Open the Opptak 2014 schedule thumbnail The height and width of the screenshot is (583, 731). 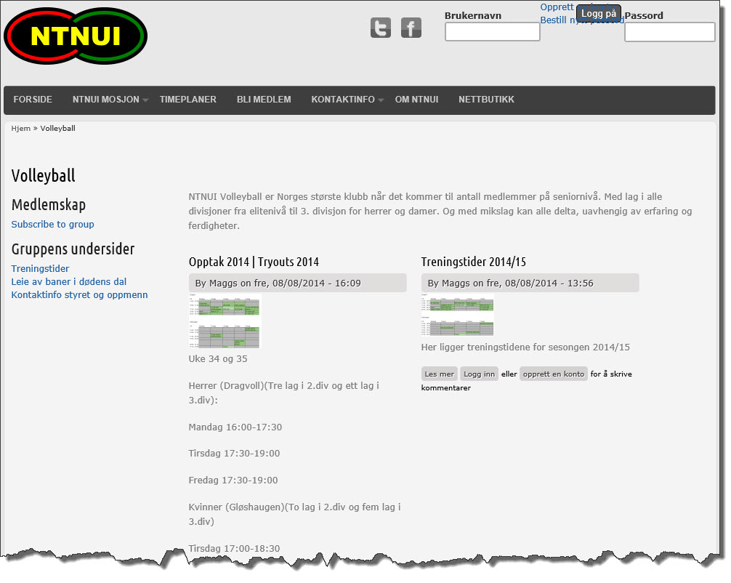pyautogui.click(x=224, y=322)
